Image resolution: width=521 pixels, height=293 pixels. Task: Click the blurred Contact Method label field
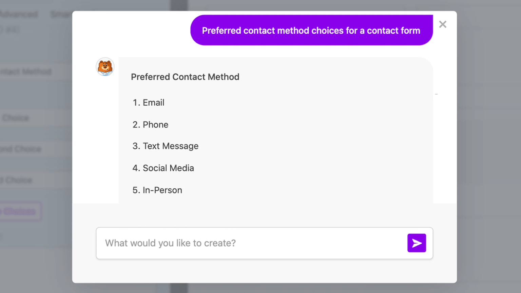pos(26,71)
